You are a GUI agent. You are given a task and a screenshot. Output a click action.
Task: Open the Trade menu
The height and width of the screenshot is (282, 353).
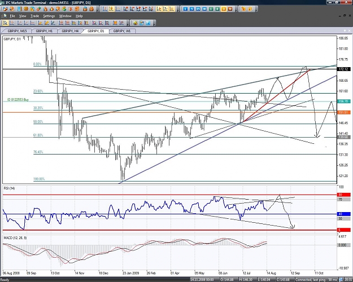coord(34,16)
